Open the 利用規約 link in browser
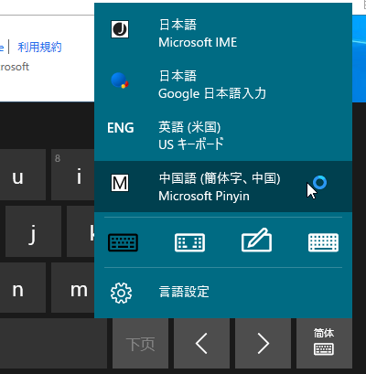This screenshot has width=366, height=374. (39, 48)
